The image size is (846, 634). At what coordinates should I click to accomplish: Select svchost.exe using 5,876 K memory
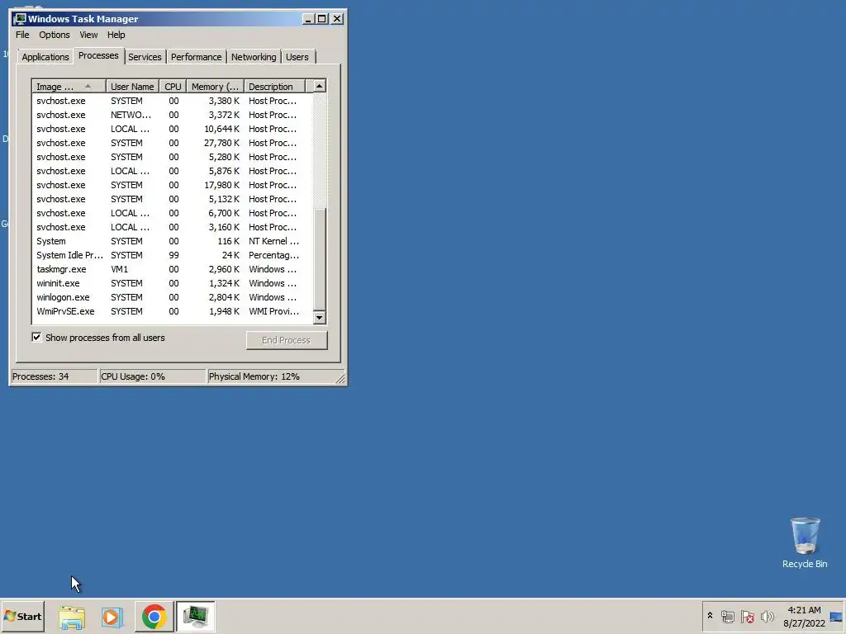tap(172, 171)
